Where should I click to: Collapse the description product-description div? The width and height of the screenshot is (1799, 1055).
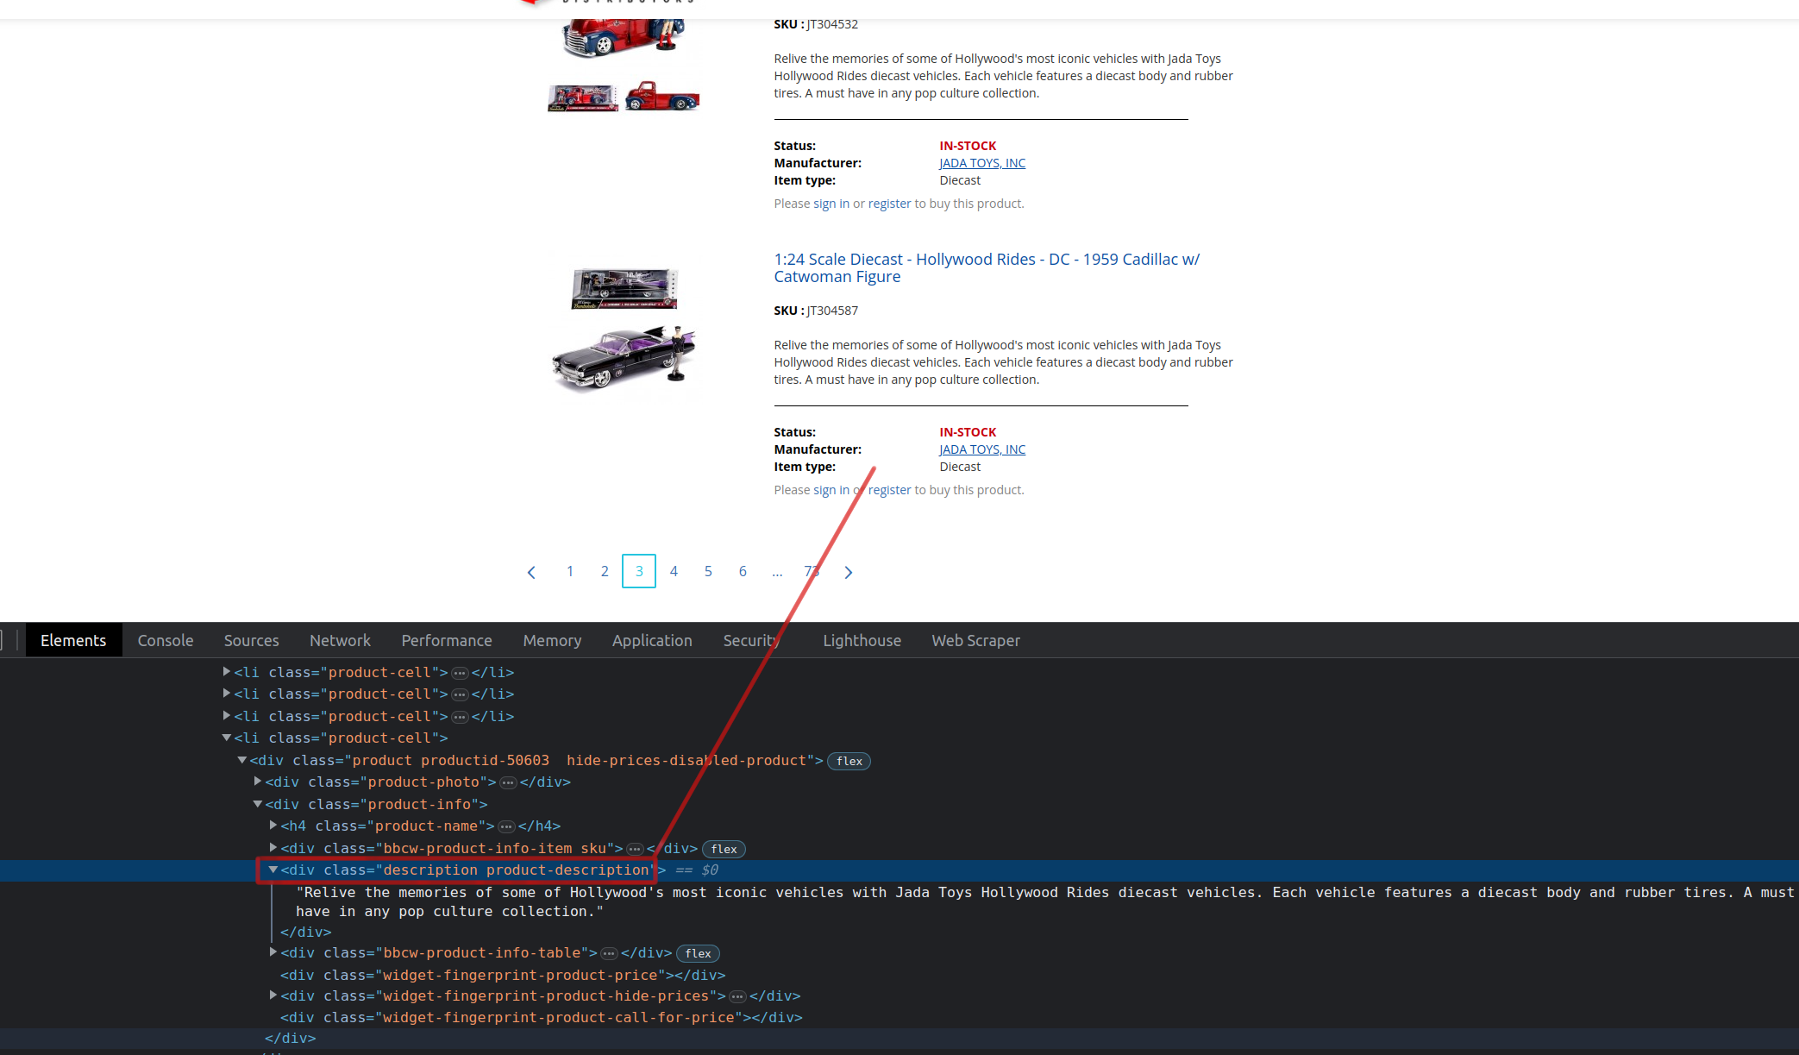click(273, 870)
